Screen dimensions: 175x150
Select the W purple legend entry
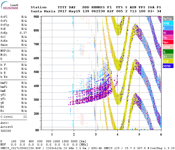tap(168, 33)
